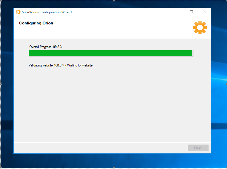
Task: Minimize the SolarWinds Configuration Wizard window
Action: click(x=179, y=12)
